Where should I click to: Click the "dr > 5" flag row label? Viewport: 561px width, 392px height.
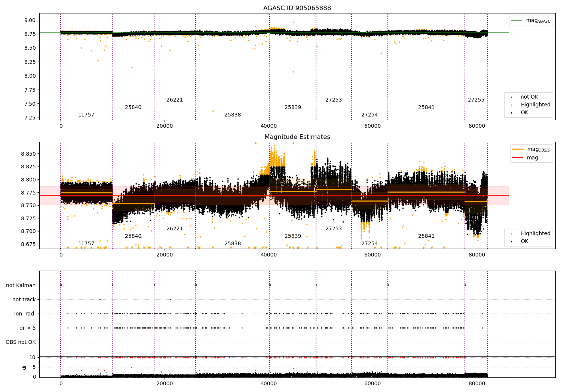(28, 328)
